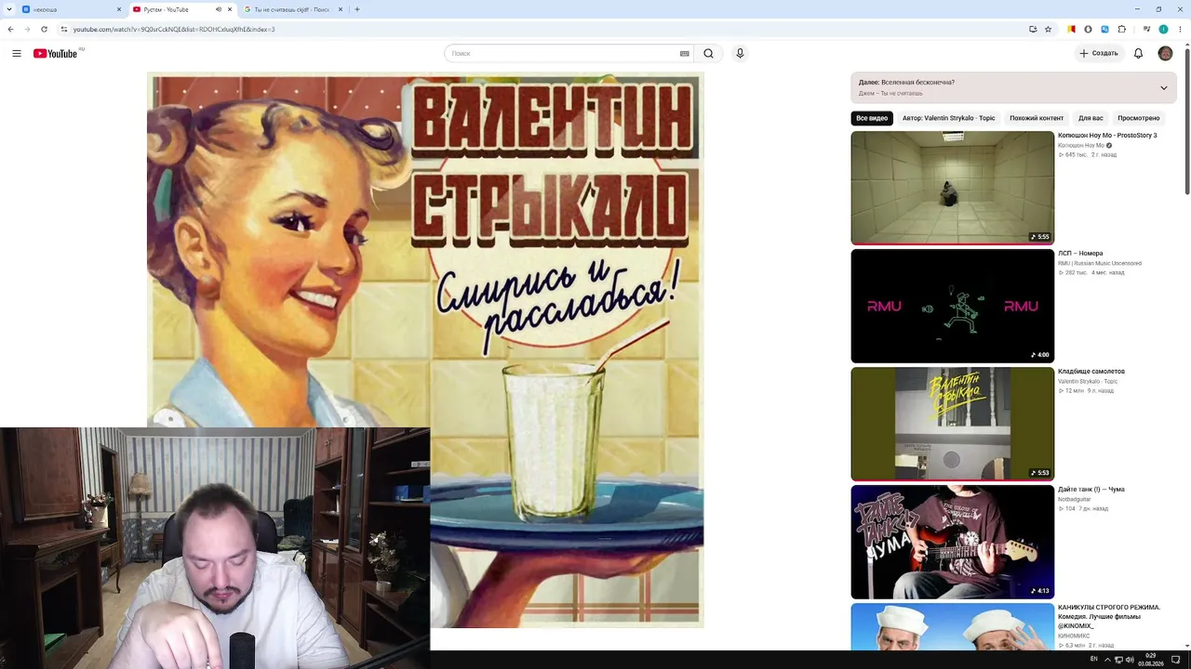This screenshot has width=1191, height=669.
Task: Click the search magnifier button
Action: [x=708, y=53]
